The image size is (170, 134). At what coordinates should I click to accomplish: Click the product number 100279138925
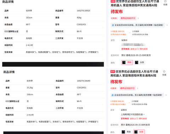click(x=84, y=11)
